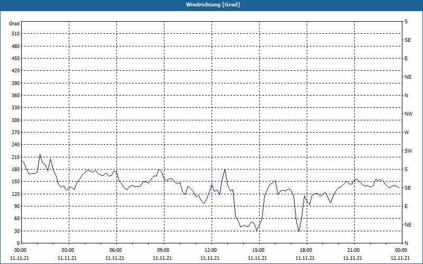
Task: Click the 450 value on the left axis
Action: (16, 59)
